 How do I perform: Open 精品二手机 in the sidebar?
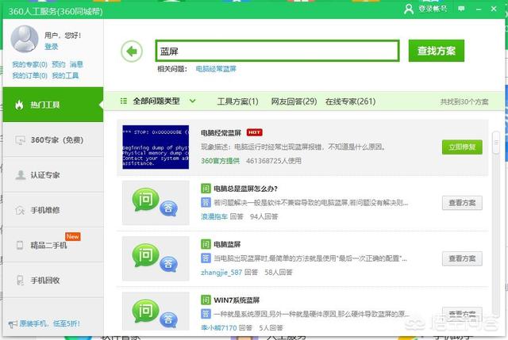coord(53,245)
